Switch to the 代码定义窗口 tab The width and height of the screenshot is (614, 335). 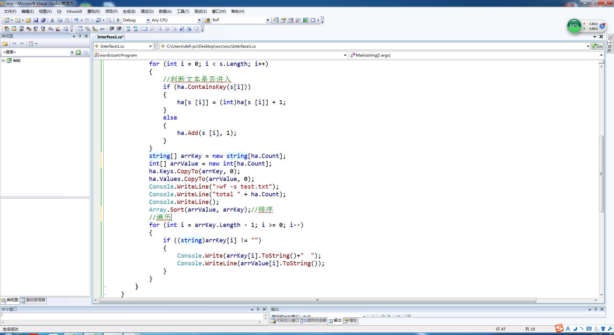point(285,321)
